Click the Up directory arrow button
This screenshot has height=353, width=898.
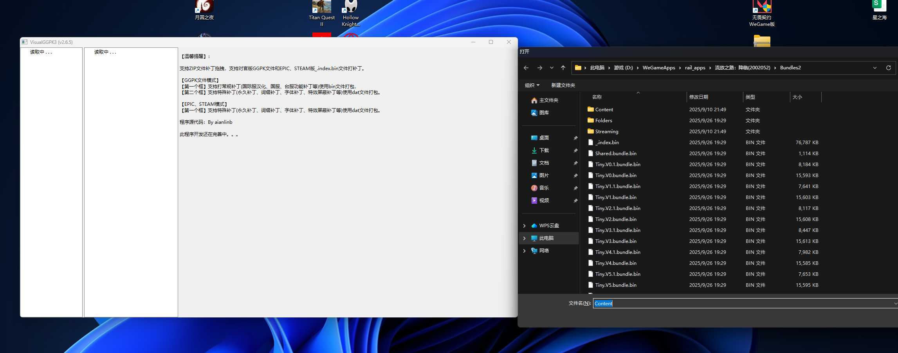pyautogui.click(x=563, y=68)
